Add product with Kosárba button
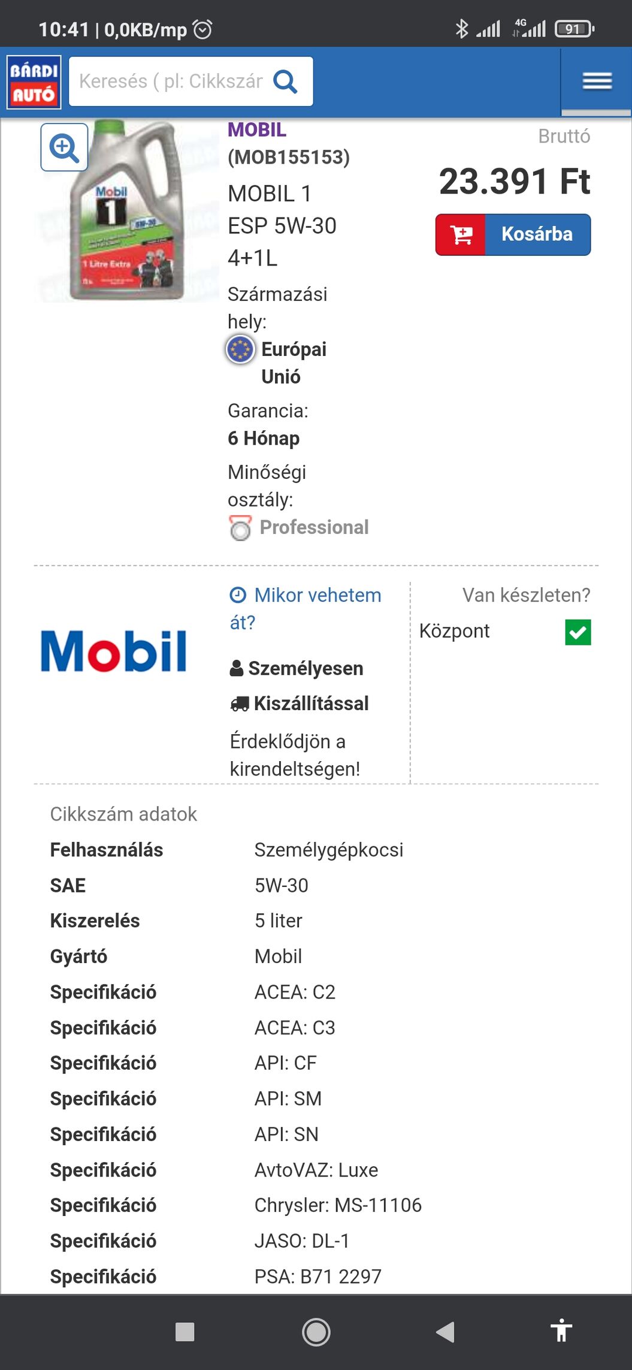The image size is (632, 1370). tap(537, 234)
